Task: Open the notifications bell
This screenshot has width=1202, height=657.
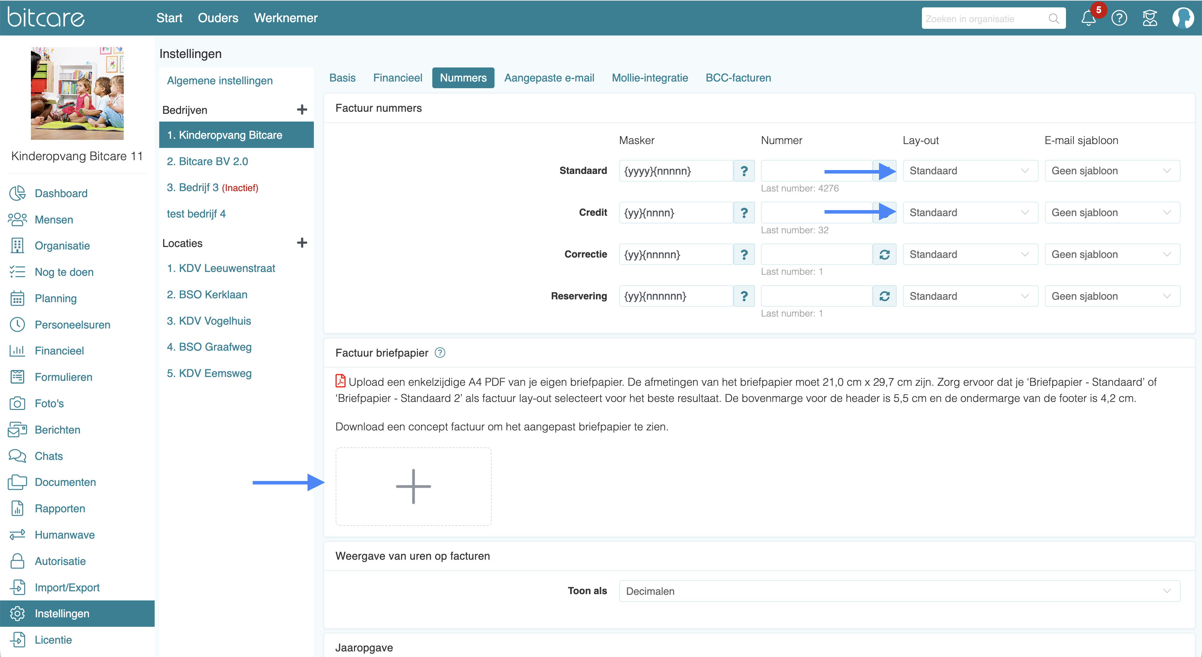Action: point(1088,18)
